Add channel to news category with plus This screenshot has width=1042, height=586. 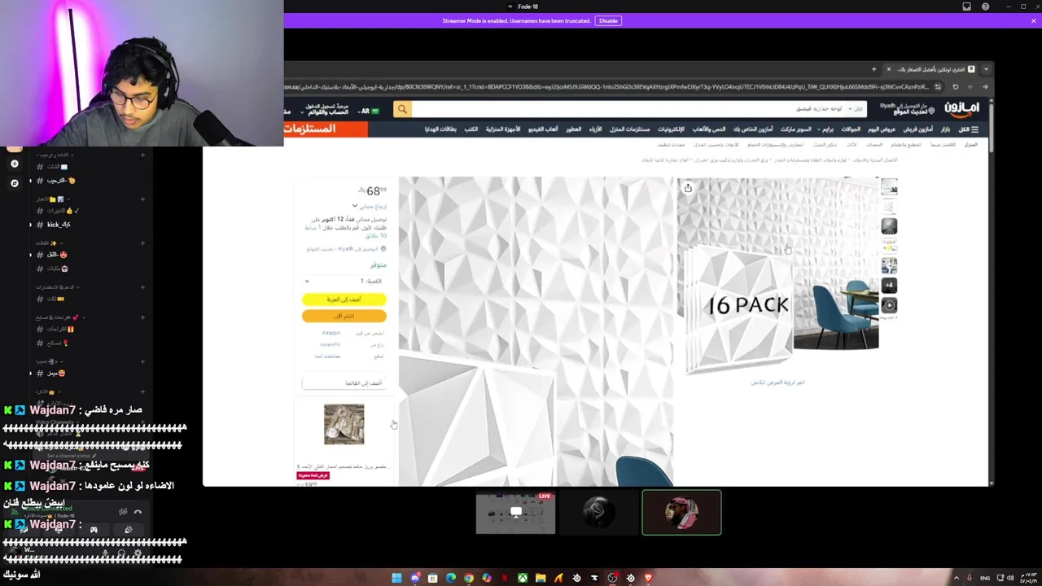(x=142, y=199)
